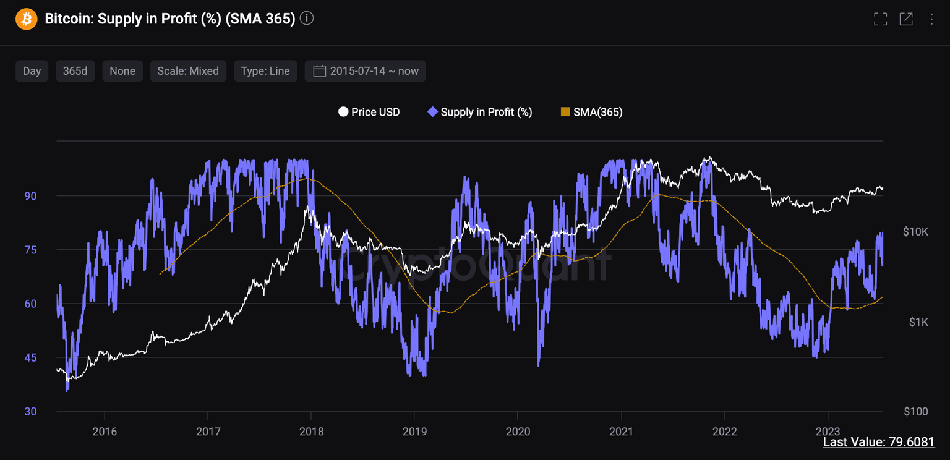
Task: Click the calendar icon for date range
Action: pyautogui.click(x=319, y=70)
